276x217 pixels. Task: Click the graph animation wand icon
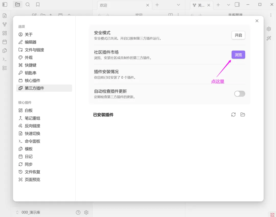(x=269, y=38)
